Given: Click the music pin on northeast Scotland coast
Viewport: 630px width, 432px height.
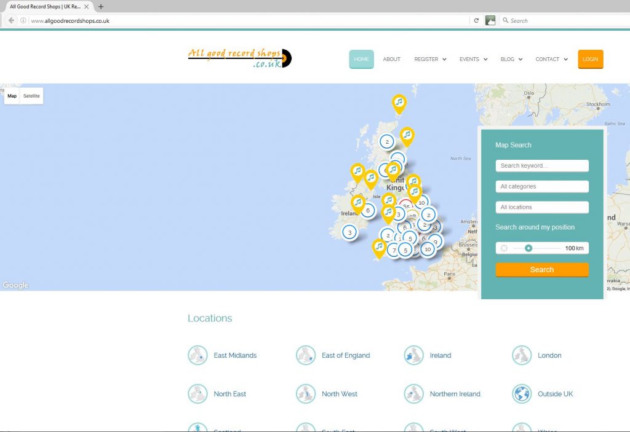Looking at the screenshot, I should [407, 136].
